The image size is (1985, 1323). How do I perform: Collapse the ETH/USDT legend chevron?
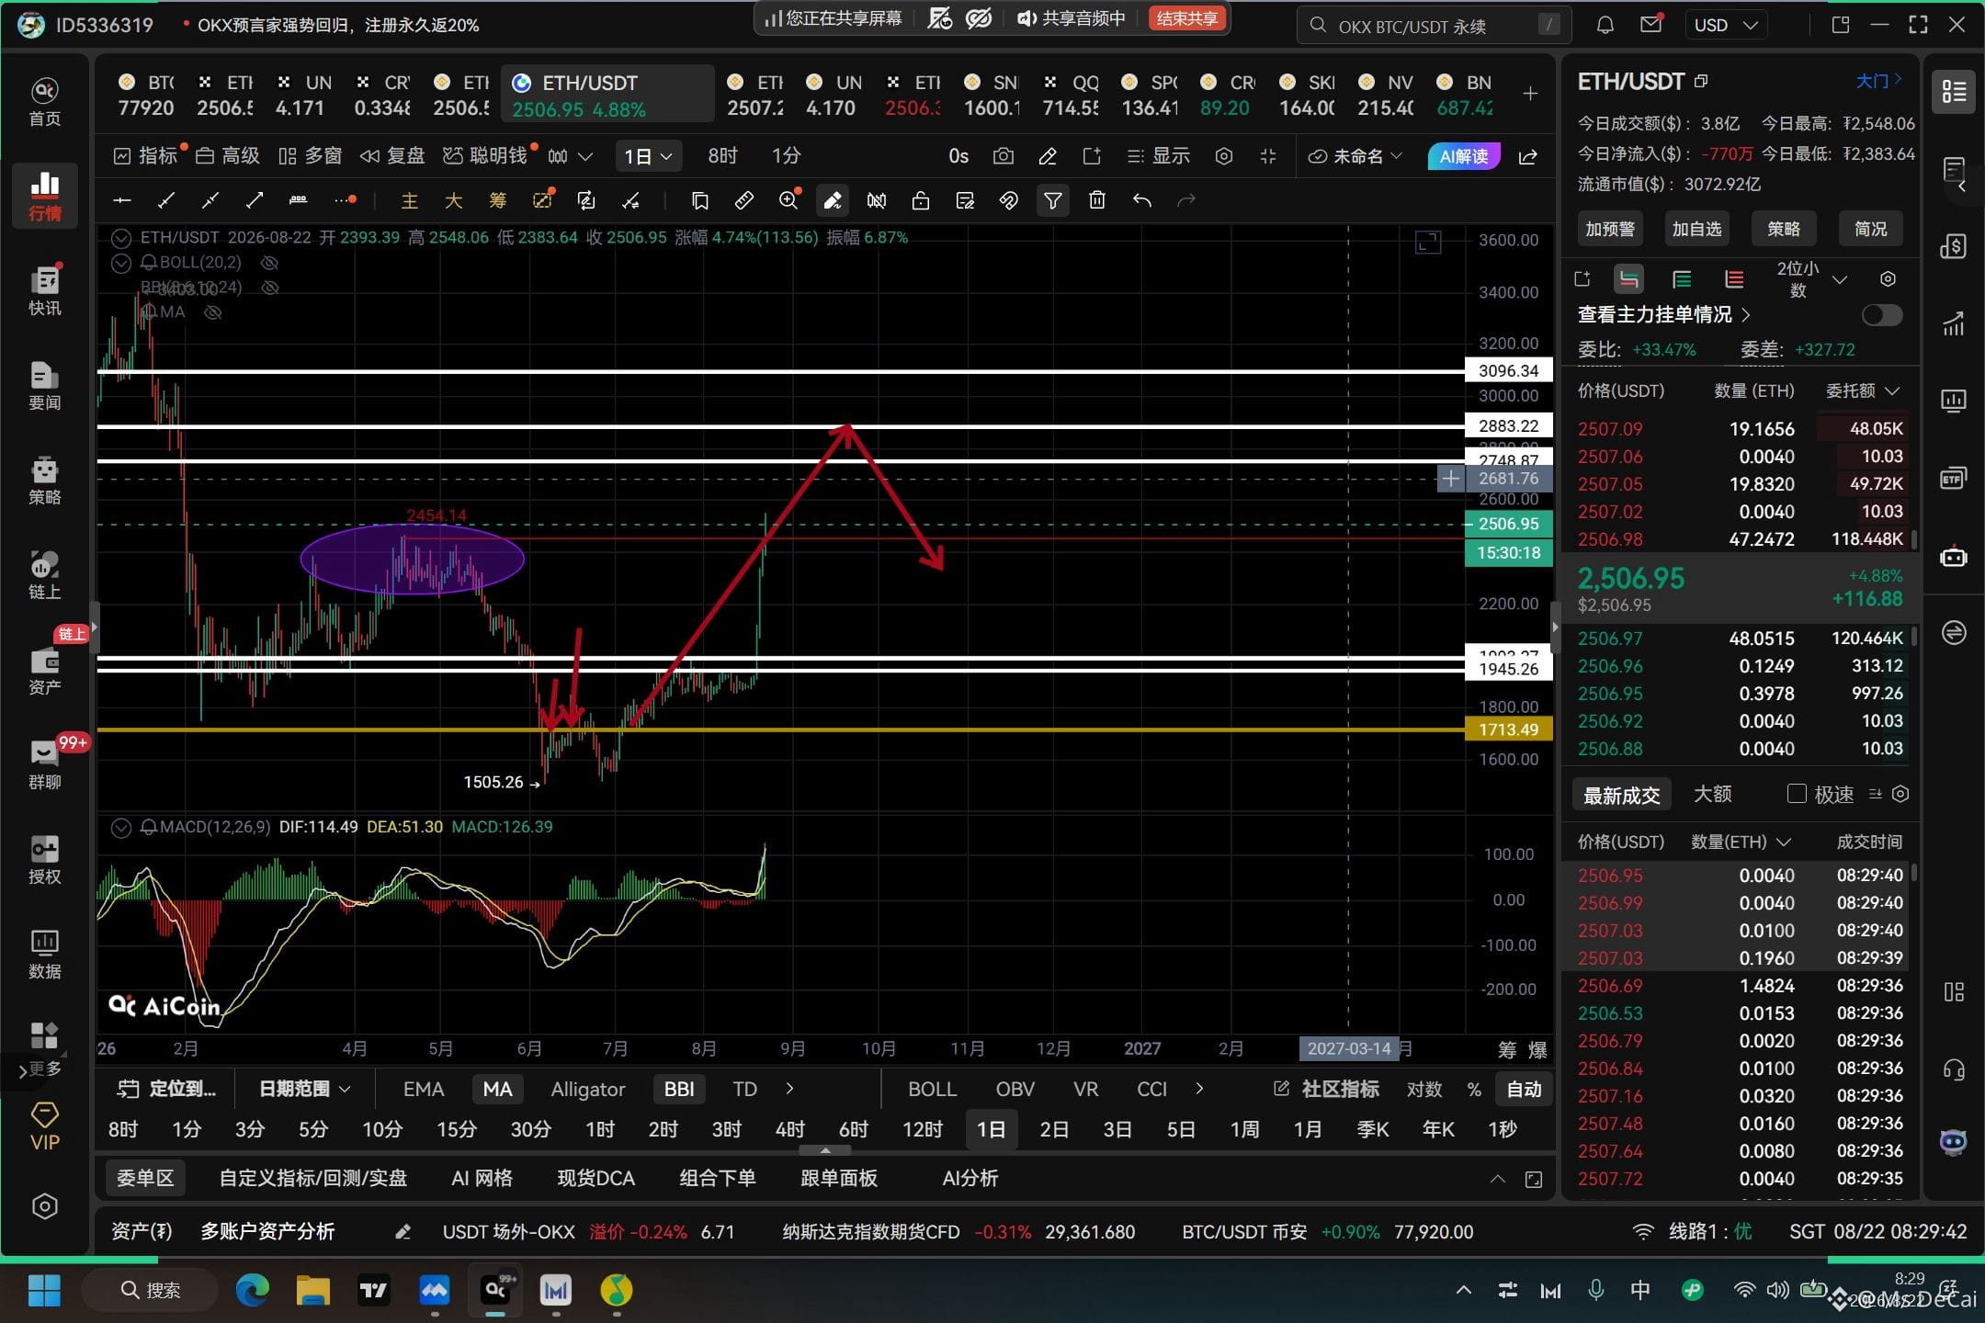120,238
